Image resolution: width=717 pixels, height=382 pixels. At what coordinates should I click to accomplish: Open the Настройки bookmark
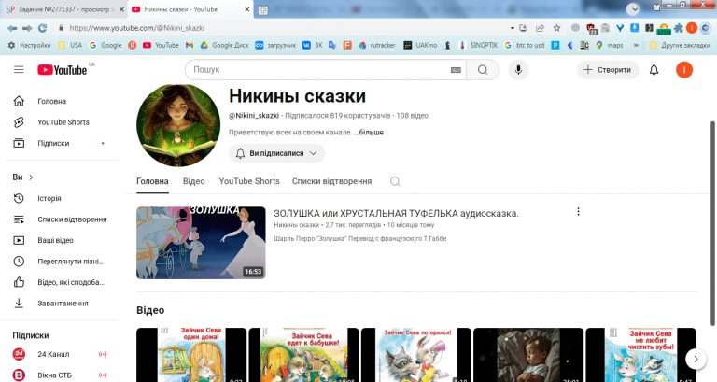click(29, 45)
